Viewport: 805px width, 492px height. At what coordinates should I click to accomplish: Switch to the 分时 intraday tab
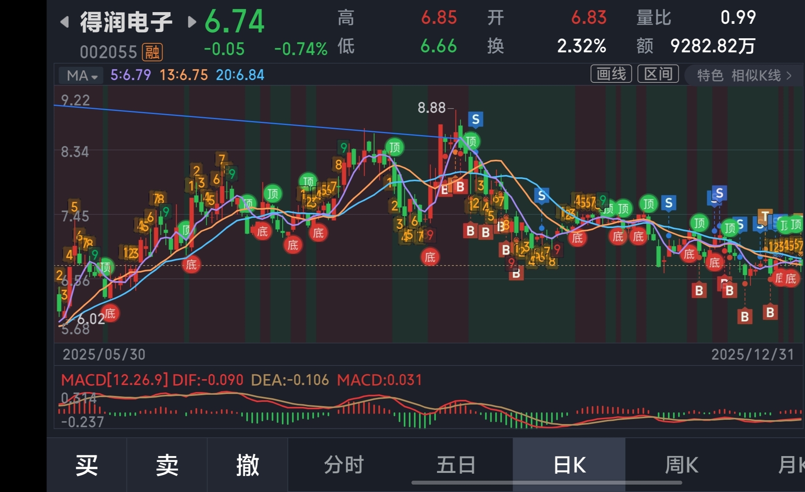tap(344, 465)
